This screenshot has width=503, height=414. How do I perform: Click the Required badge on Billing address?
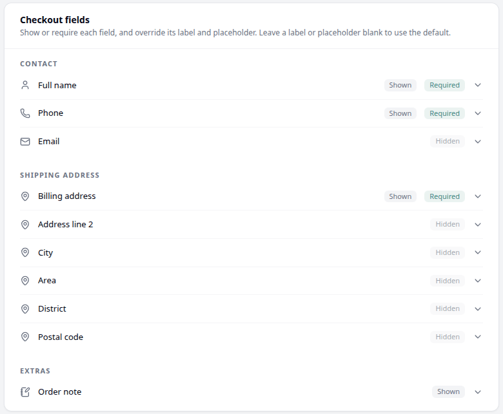pos(444,196)
